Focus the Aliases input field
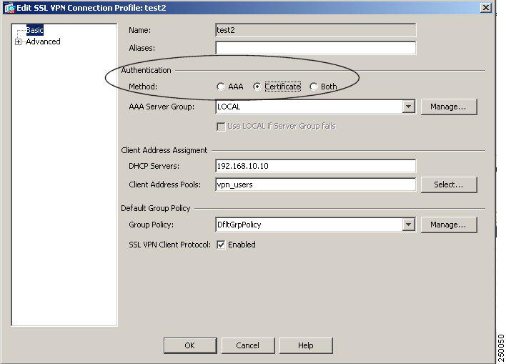Viewport: 506px width, 364px height. (x=316, y=48)
